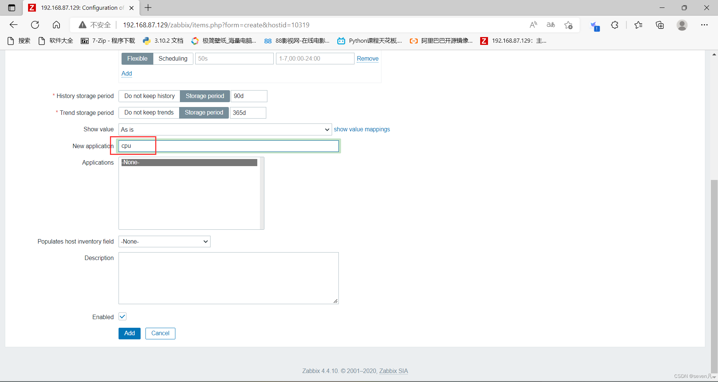Open browser settings and more menu

pyautogui.click(x=705, y=25)
